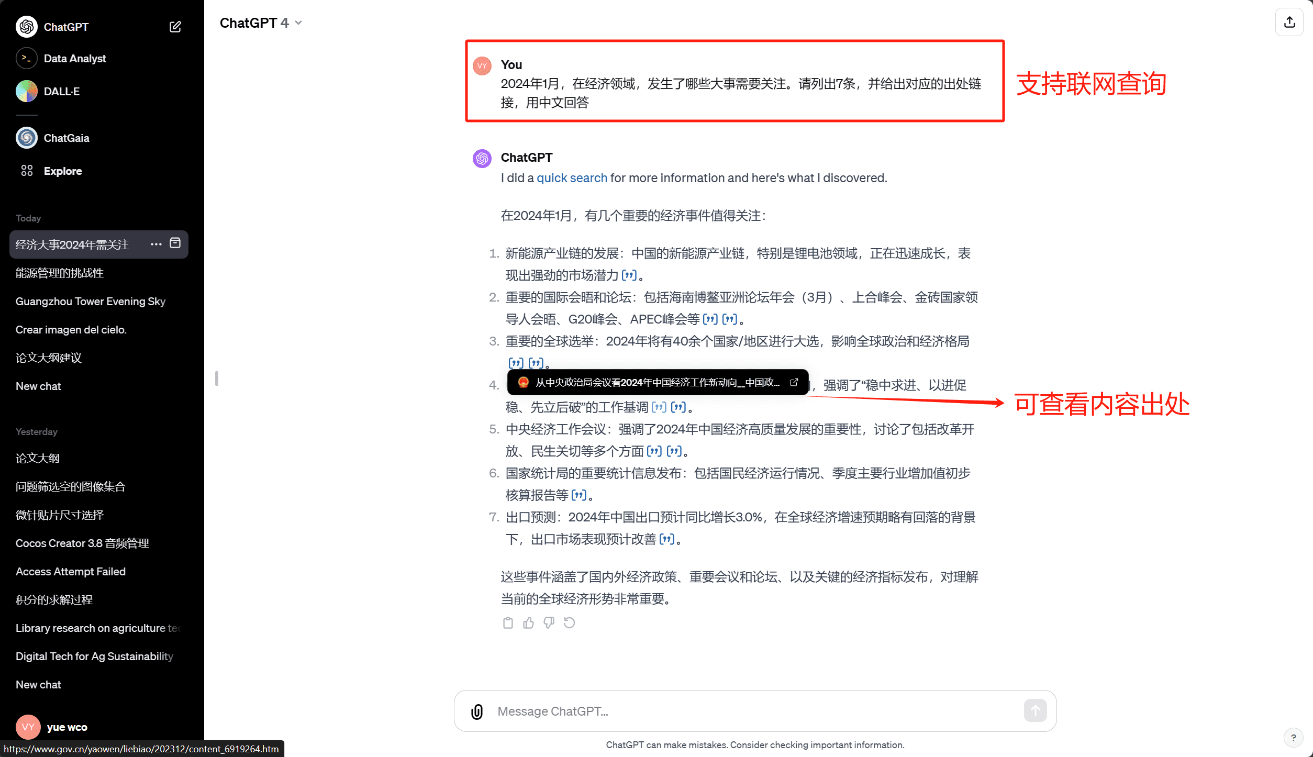Click thumbs up icon on response
The width and height of the screenshot is (1313, 757).
tap(529, 622)
